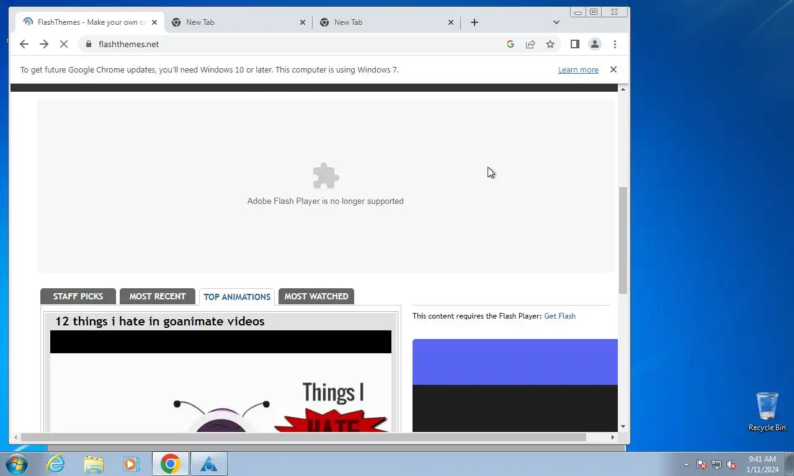Screen dimensions: 794x476
Task: Switch to the FlashThemes tab
Action: point(90,22)
